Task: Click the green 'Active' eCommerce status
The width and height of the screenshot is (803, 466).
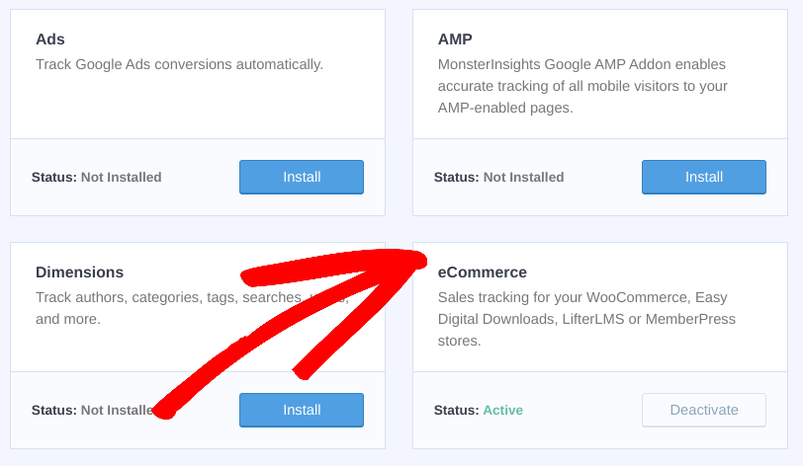Action: tap(502, 411)
